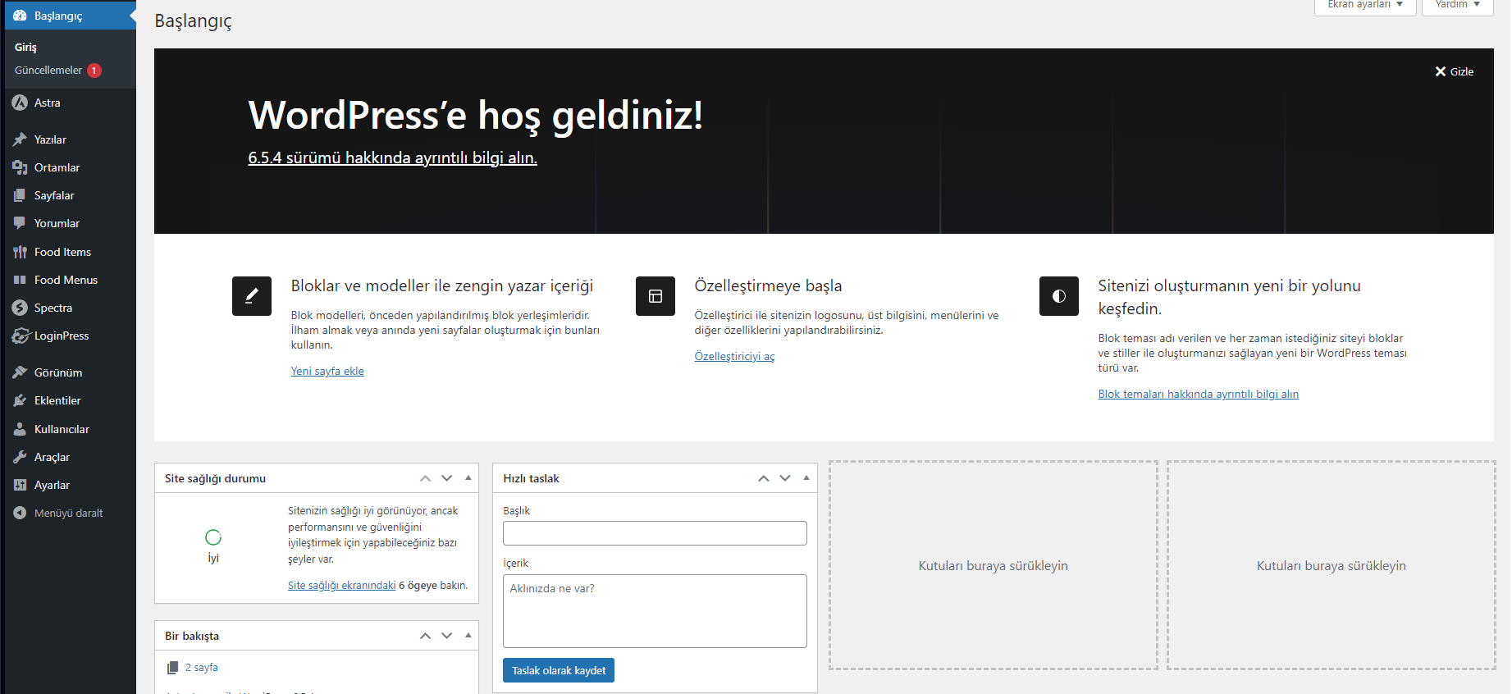
Task: Click the Yorumlar comment bubble icon
Action: (20, 223)
